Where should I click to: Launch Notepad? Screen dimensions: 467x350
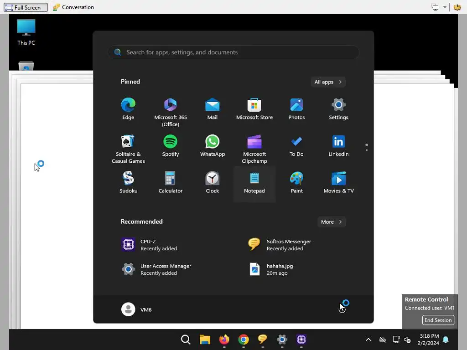point(254,184)
